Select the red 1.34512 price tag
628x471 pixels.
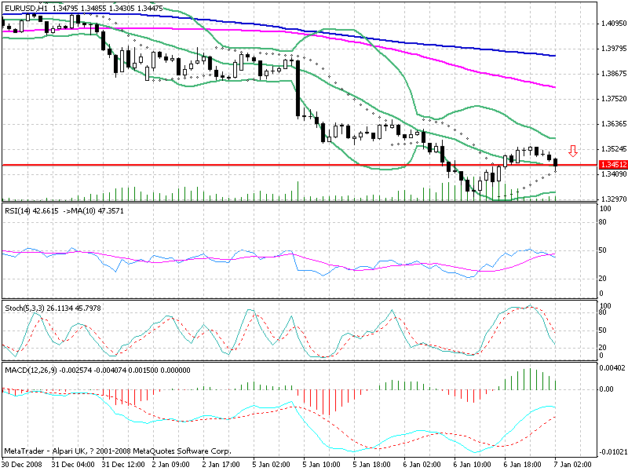(x=612, y=165)
